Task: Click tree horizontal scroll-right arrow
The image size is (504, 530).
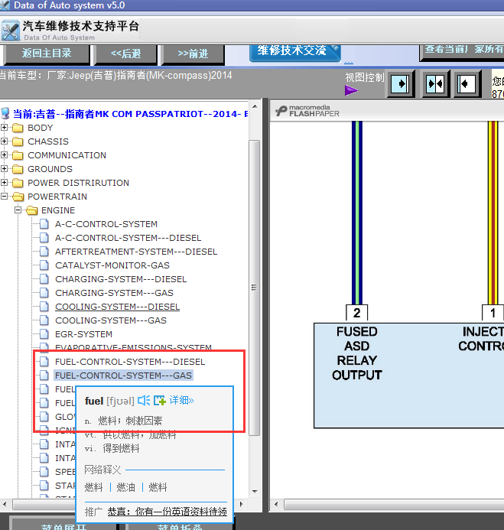Action: [242, 504]
